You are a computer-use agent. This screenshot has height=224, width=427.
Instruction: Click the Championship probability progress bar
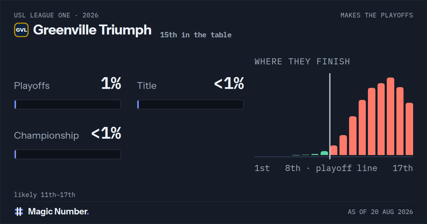pyautogui.click(x=68, y=154)
